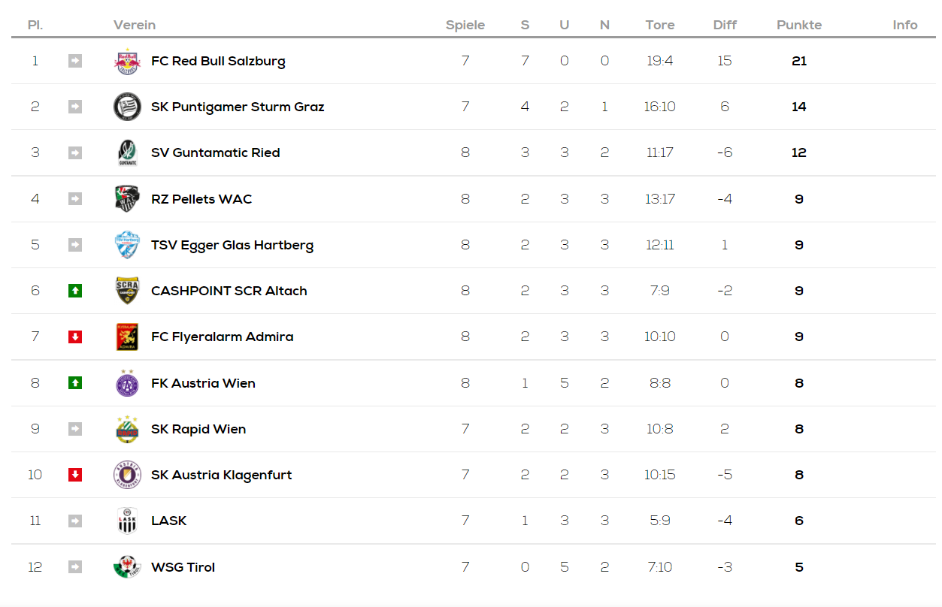Click red down arrow beside FC Flyeralarm Admira
This screenshot has width=942, height=607.
75,337
